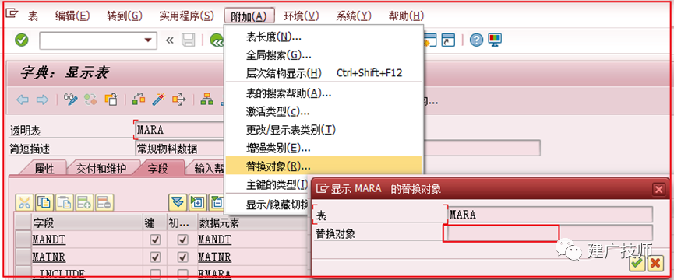Click the Cut scissors icon above table

pos(24,202)
